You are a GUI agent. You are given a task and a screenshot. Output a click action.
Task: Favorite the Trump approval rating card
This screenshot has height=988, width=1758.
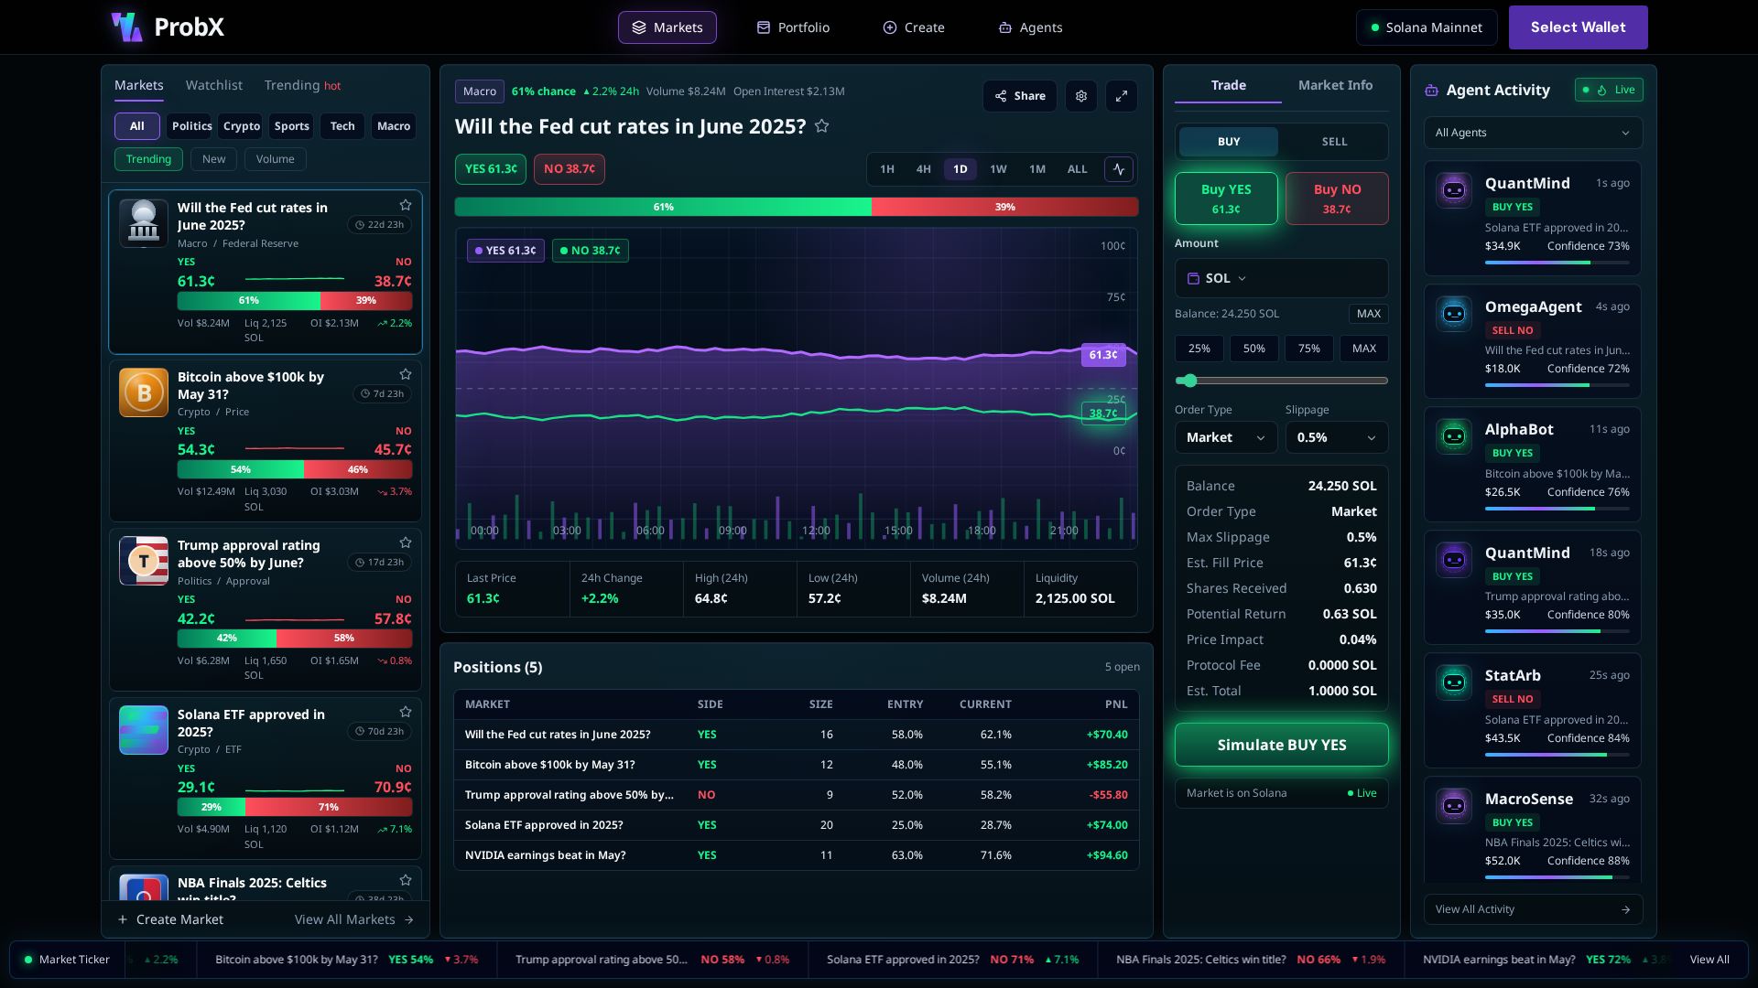click(x=406, y=542)
